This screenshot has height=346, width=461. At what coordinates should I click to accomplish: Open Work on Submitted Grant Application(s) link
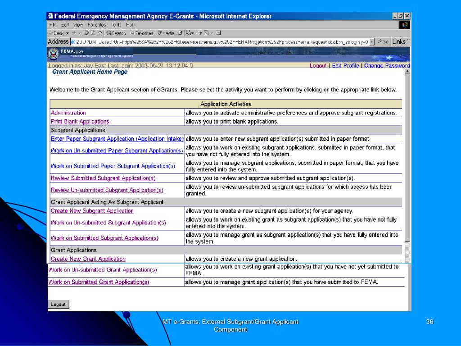(x=99, y=282)
